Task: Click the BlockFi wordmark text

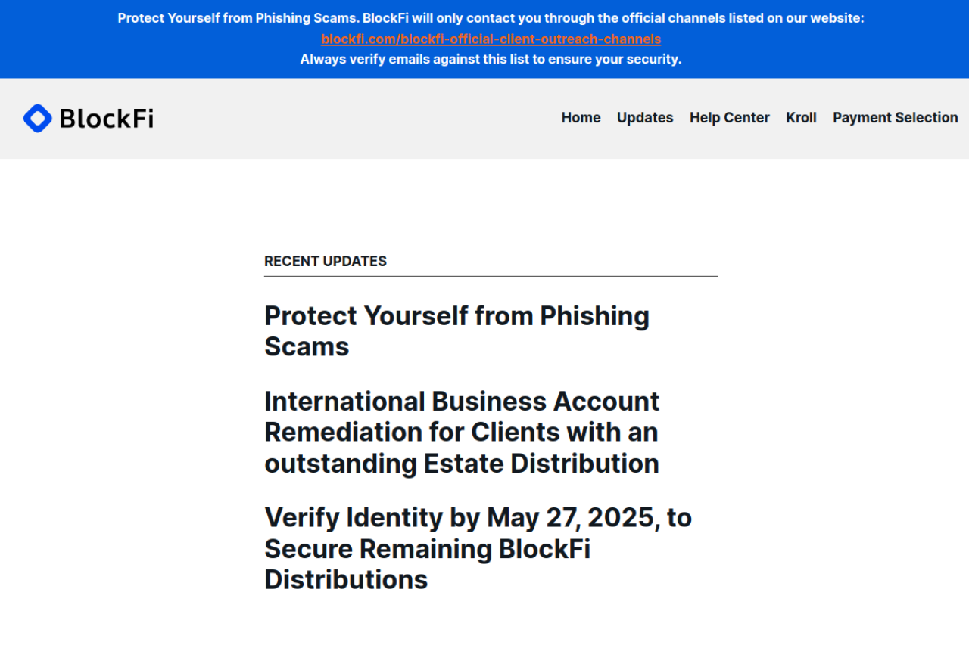Action: click(x=106, y=119)
